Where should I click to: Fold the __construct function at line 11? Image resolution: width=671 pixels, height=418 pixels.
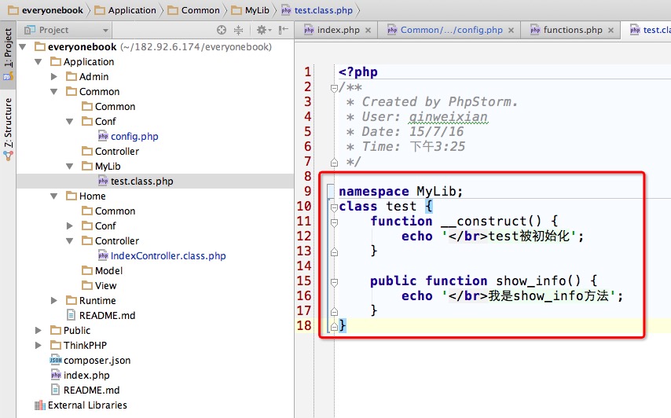(334, 222)
